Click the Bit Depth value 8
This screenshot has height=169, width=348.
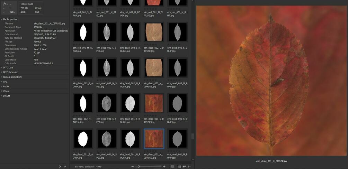pyautogui.click(x=34, y=56)
